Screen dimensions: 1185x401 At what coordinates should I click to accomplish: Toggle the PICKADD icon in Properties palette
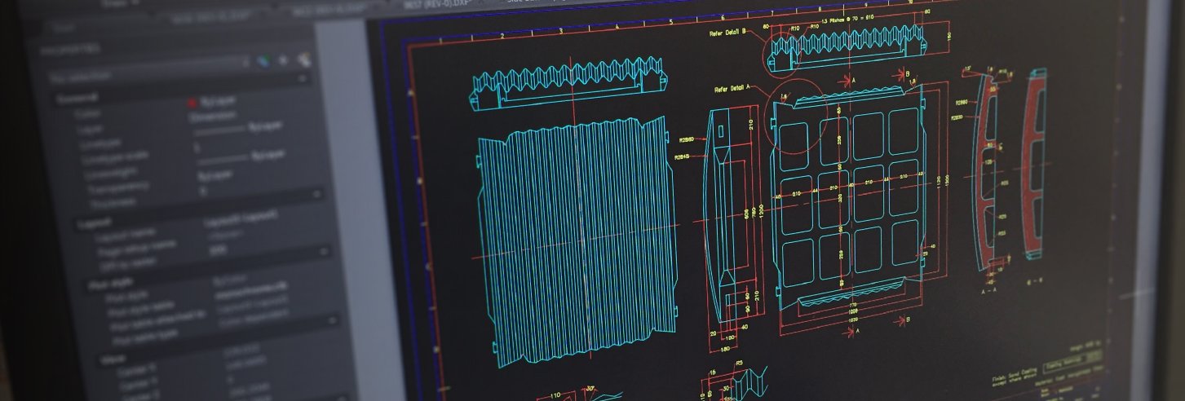coord(263,60)
